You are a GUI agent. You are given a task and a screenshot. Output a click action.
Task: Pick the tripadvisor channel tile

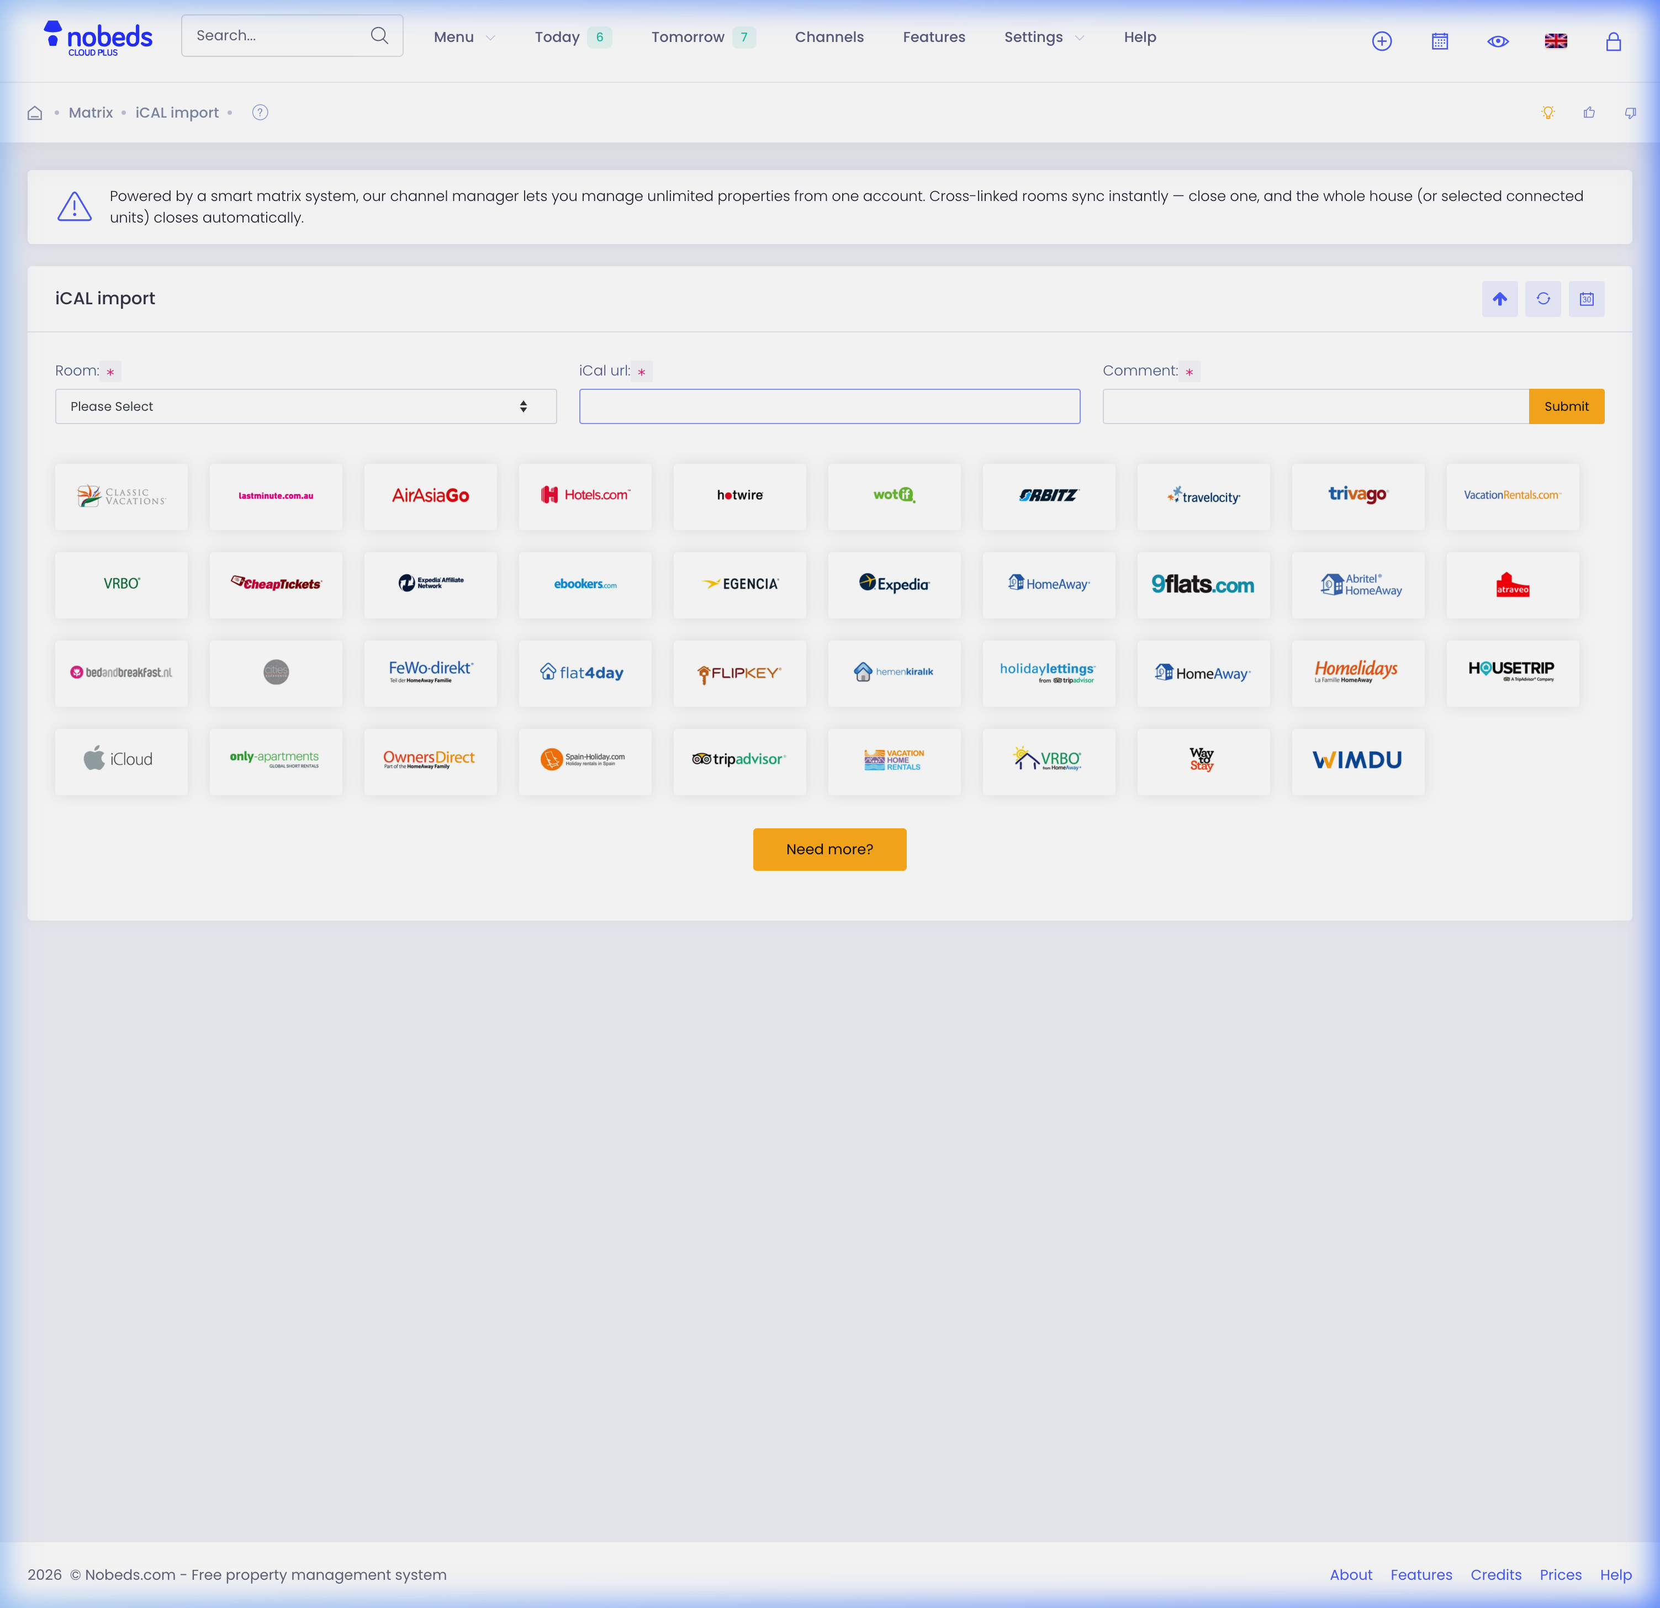pyautogui.click(x=739, y=761)
